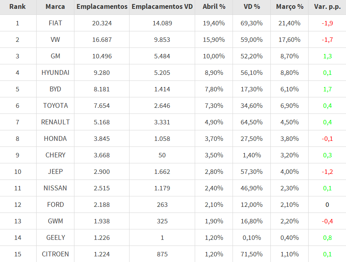The image size is (346, 262).
Task: Click the TOYOTA brand cell
Action: click(x=56, y=106)
